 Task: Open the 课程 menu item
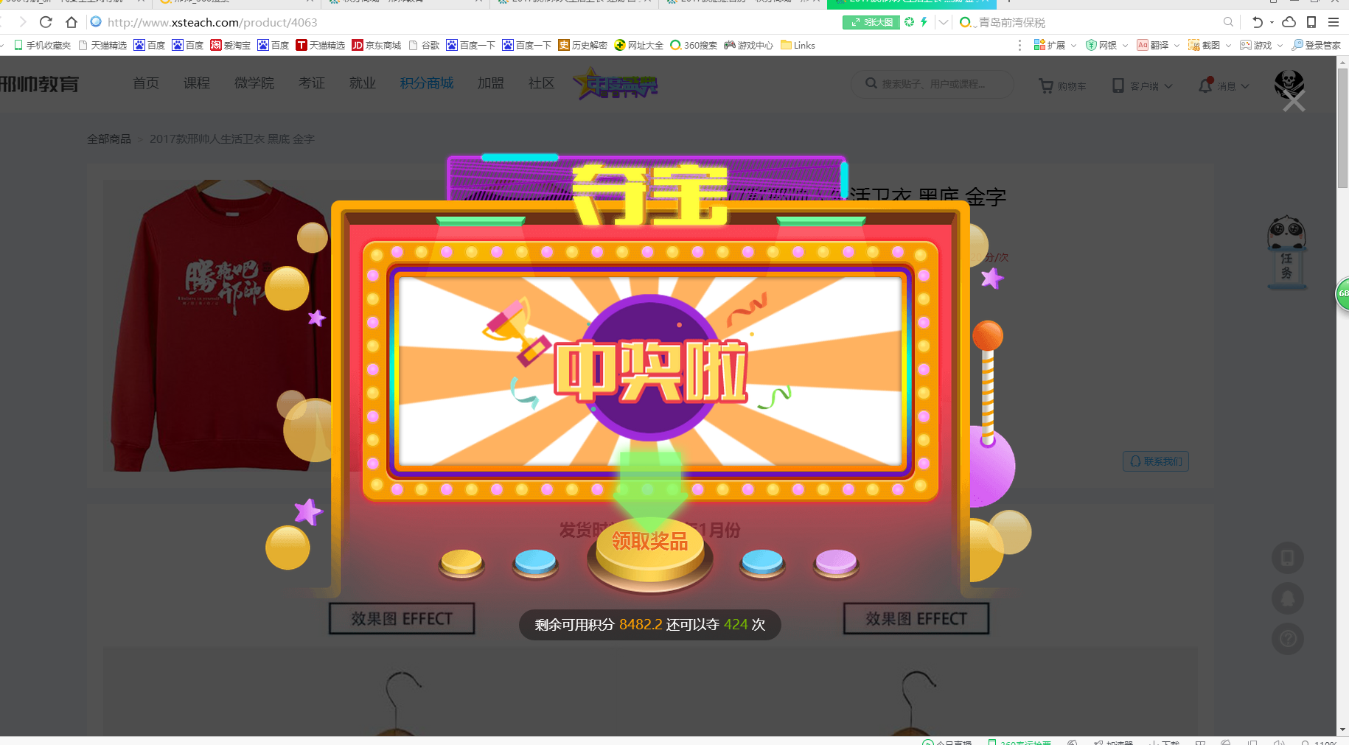click(x=195, y=83)
